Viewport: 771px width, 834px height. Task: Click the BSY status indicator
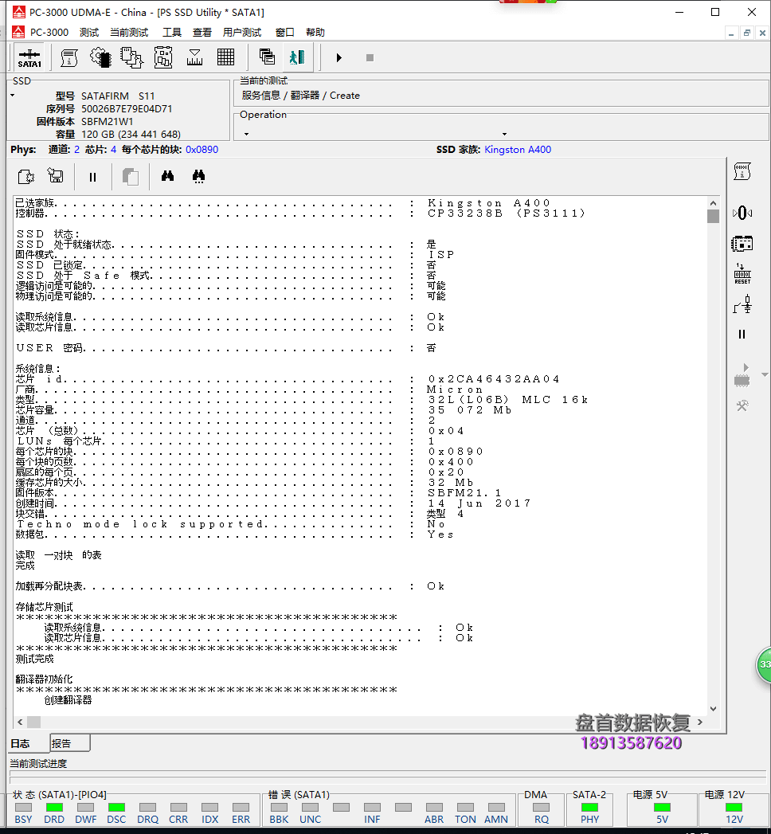23,808
